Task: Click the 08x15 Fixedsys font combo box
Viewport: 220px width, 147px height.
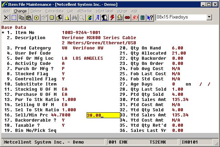Action: tap(184, 17)
